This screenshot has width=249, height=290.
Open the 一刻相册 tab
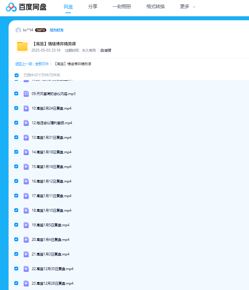pyautogui.click(x=122, y=6)
